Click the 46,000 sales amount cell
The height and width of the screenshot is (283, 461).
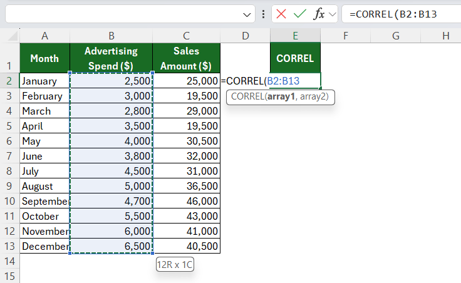pyautogui.click(x=186, y=201)
